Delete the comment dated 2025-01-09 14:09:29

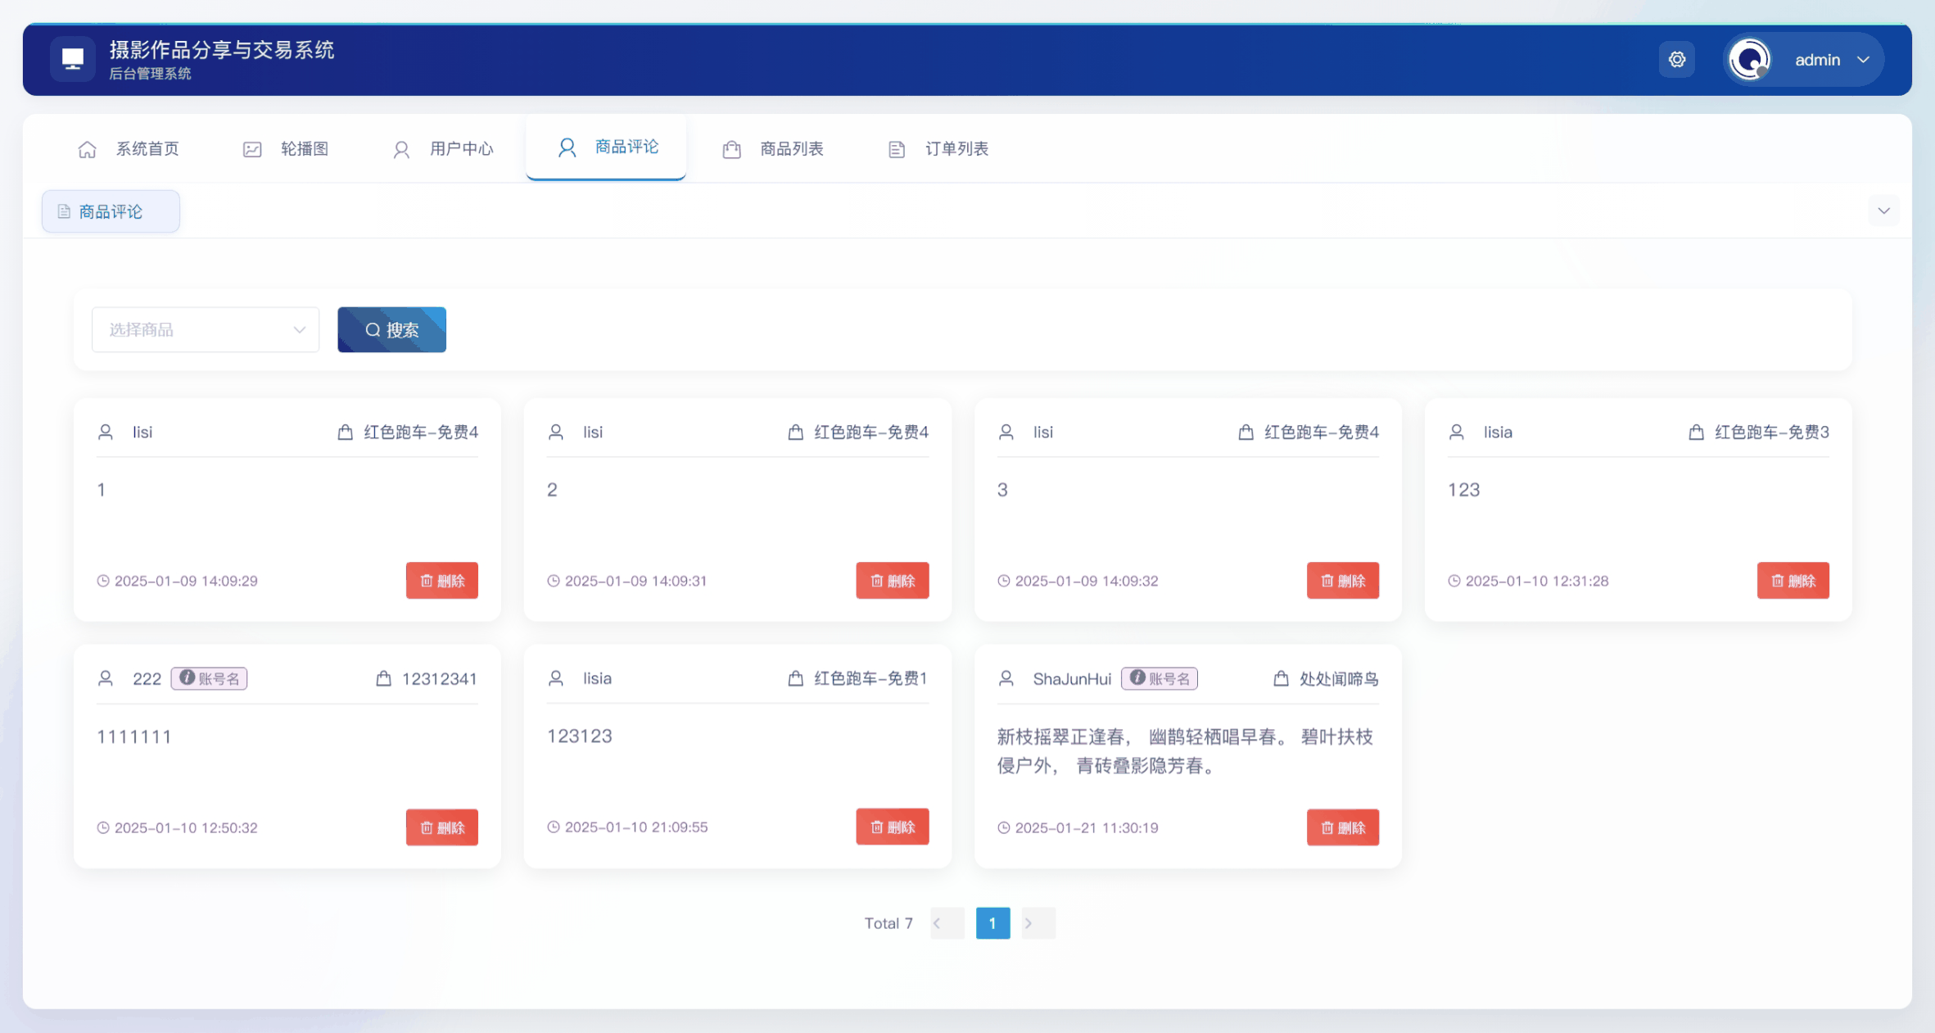pyautogui.click(x=441, y=581)
